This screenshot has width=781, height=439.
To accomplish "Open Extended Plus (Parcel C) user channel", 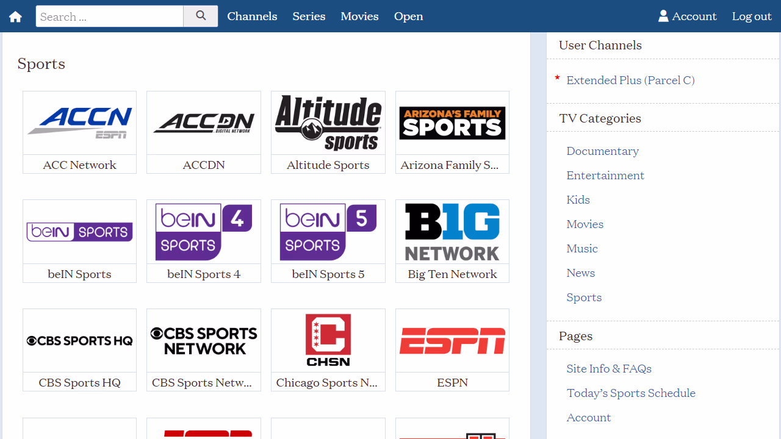I will (630, 80).
